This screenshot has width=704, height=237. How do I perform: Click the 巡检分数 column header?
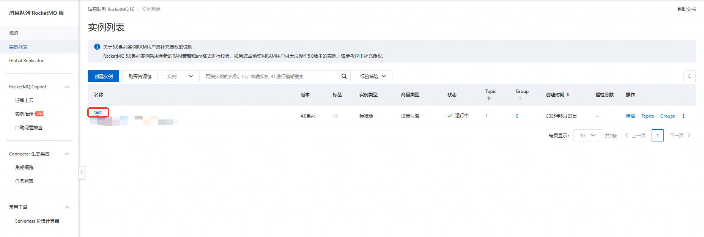click(x=605, y=95)
